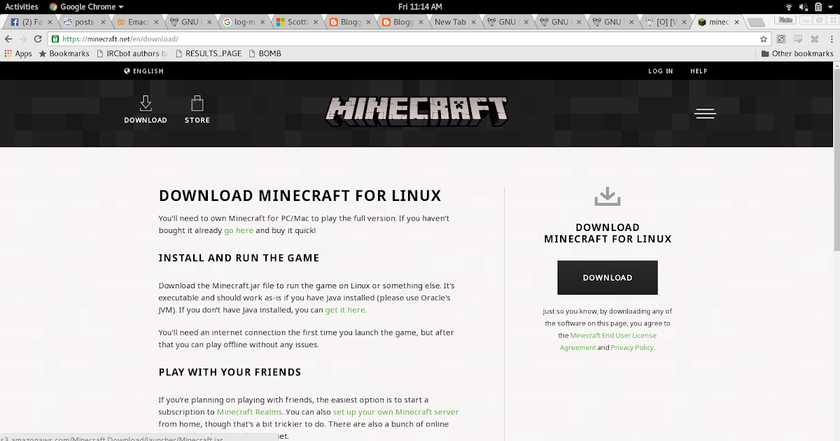This screenshot has height=441, width=840.
Task: Open the Wi-Fi indicator in top bar
Action: pyautogui.click(x=789, y=6)
